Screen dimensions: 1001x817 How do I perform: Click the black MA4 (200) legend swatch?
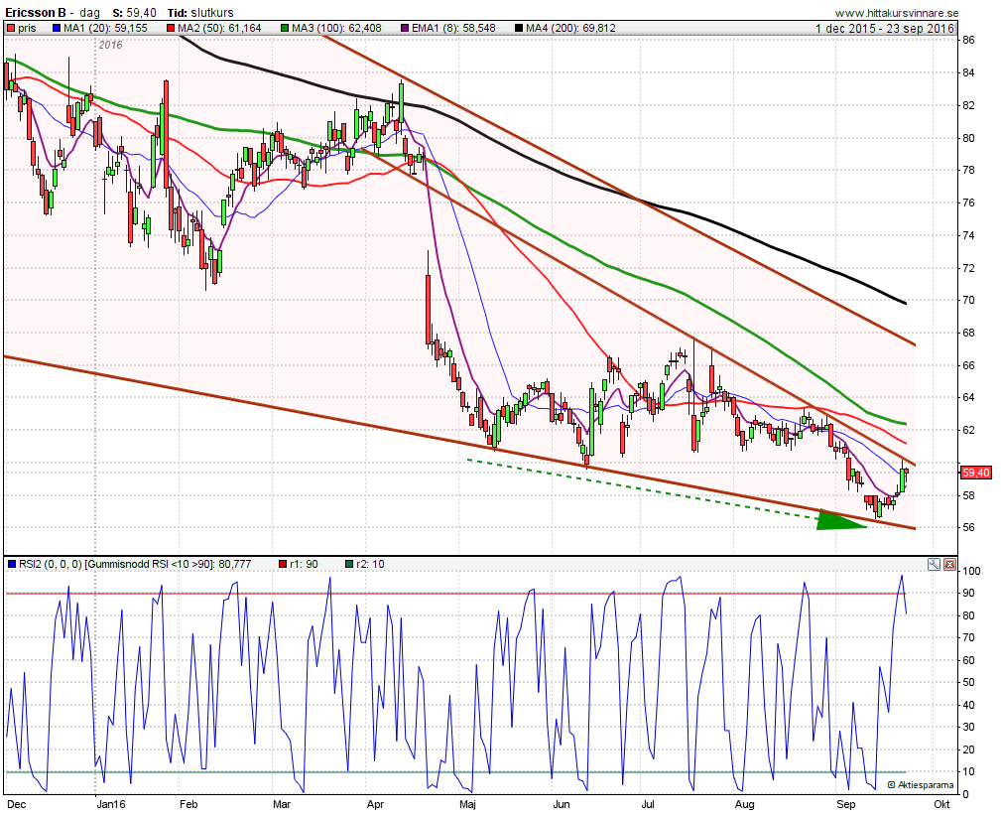(x=519, y=28)
